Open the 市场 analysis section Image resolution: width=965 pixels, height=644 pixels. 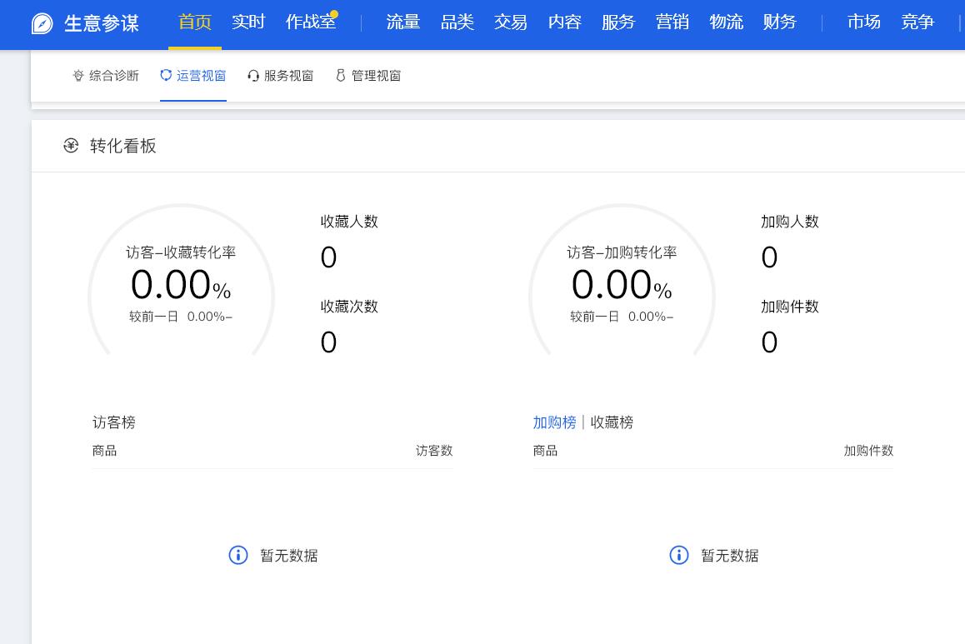click(863, 22)
